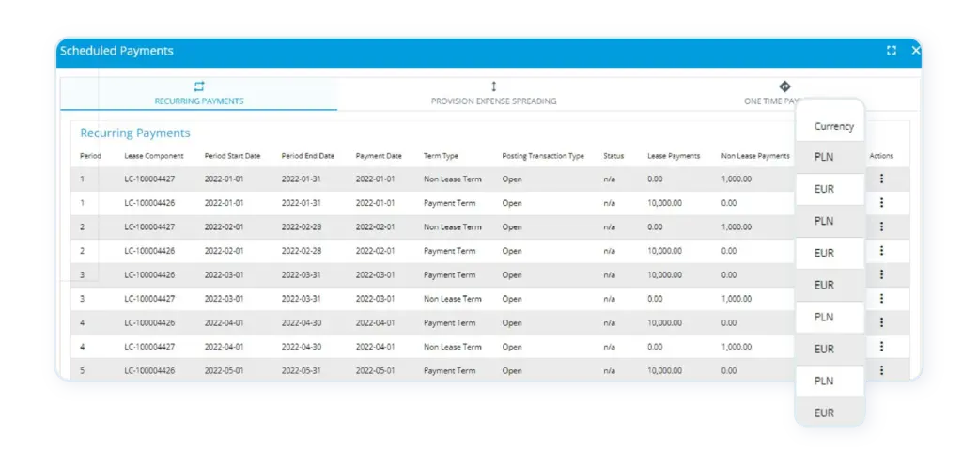Select LC-100004426 in the period 5 row

tap(149, 370)
